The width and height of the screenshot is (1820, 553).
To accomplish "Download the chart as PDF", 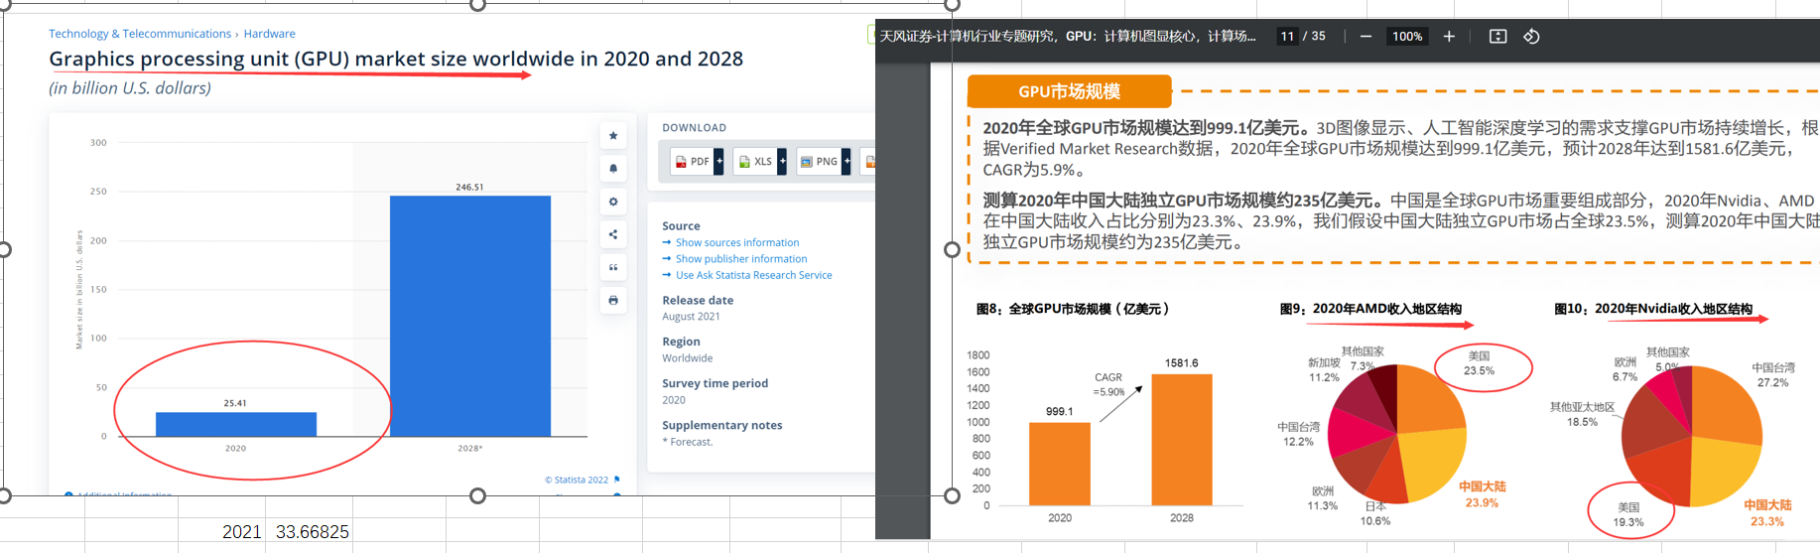I will [693, 161].
